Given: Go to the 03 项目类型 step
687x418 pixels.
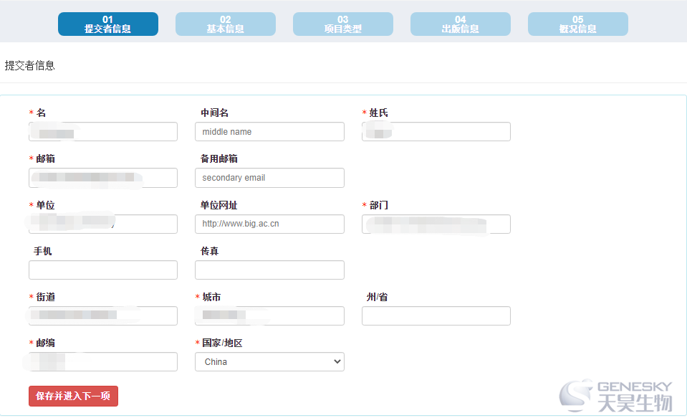Looking at the screenshot, I should point(342,24).
